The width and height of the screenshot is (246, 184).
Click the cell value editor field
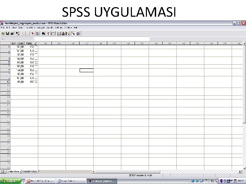point(92,39)
